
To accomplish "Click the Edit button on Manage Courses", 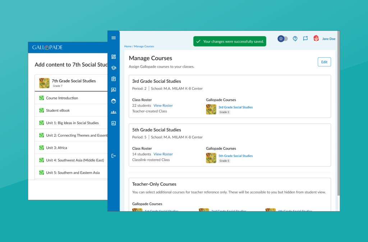I will [x=324, y=62].
